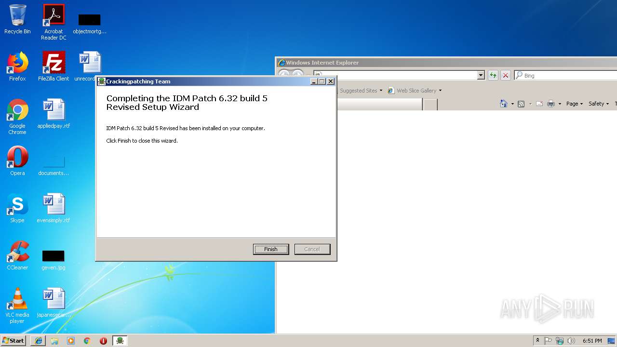Select the skull patch installer taskbar item

click(x=120, y=341)
